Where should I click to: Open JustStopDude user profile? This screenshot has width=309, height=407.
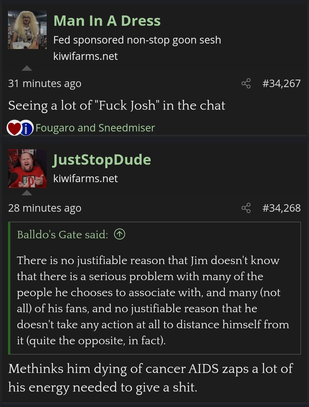pyautogui.click(x=102, y=160)
